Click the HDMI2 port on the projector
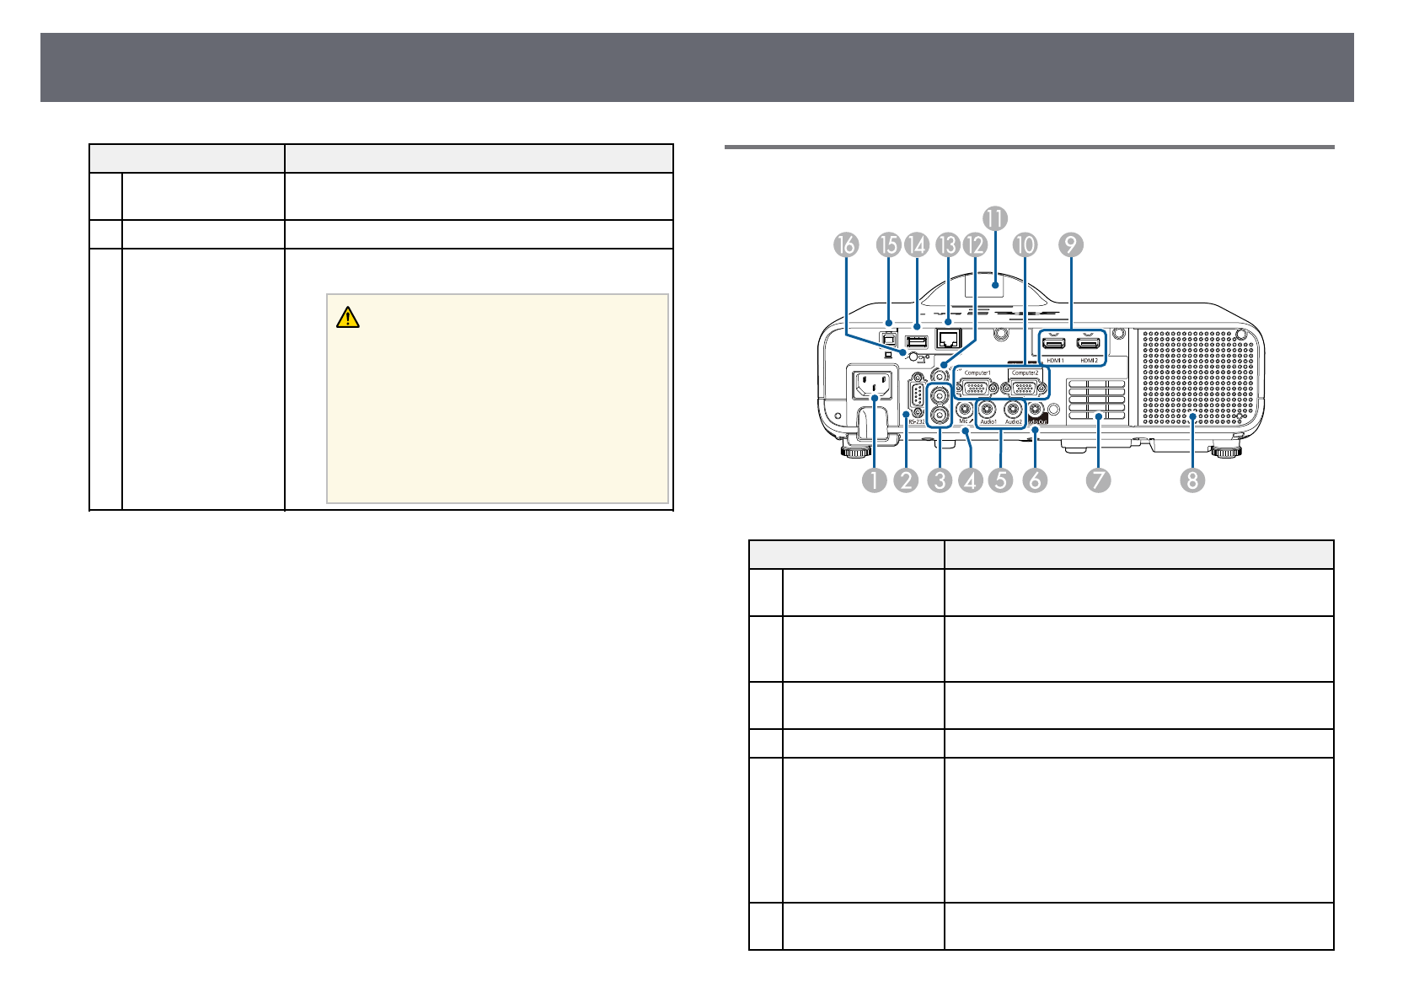 [1089, 344]
